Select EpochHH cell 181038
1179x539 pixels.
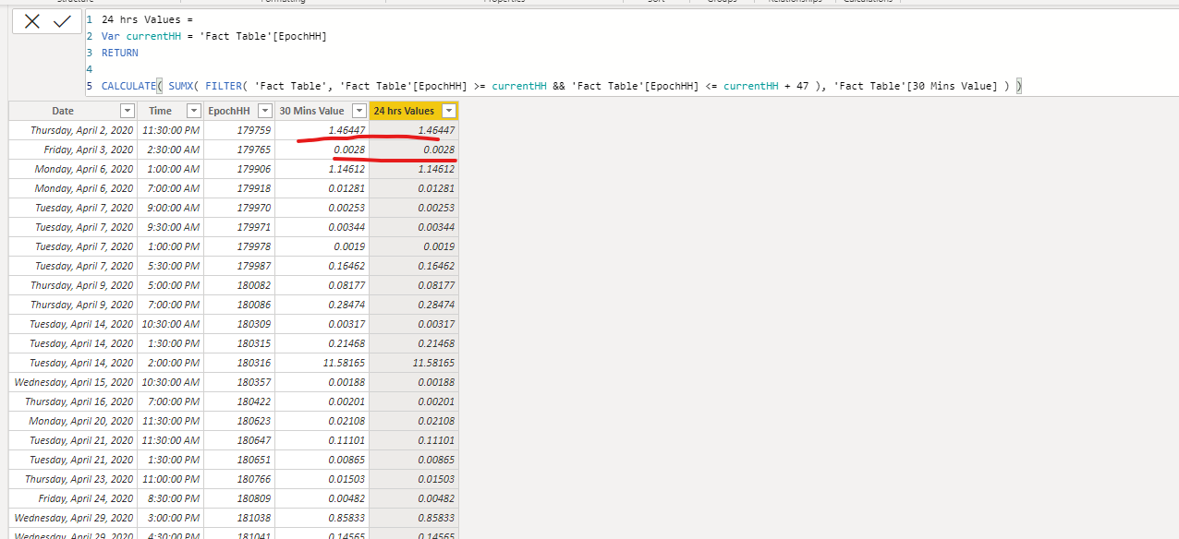238,518
